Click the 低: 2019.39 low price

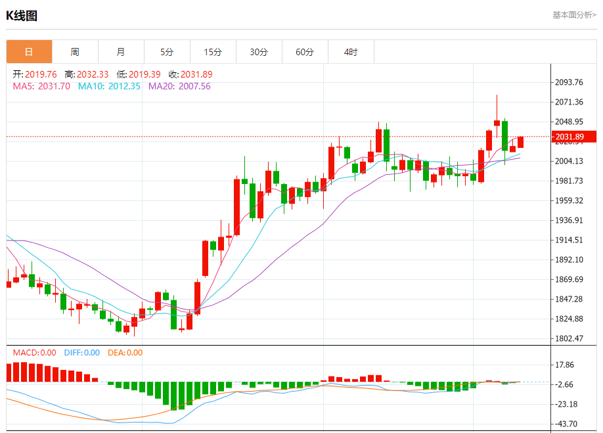tap(139, 74)
